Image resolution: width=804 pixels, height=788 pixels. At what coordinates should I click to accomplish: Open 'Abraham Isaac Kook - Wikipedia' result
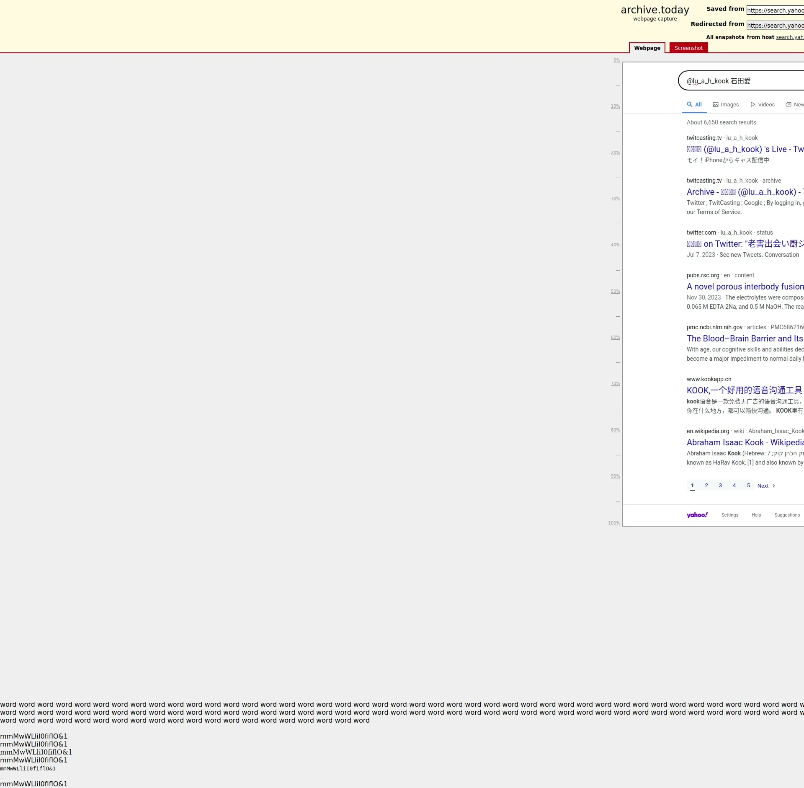click(x=745, y=442)
